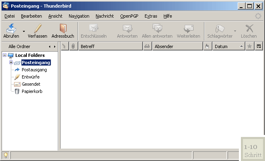Select the Postausgang folder

[34, 70]
